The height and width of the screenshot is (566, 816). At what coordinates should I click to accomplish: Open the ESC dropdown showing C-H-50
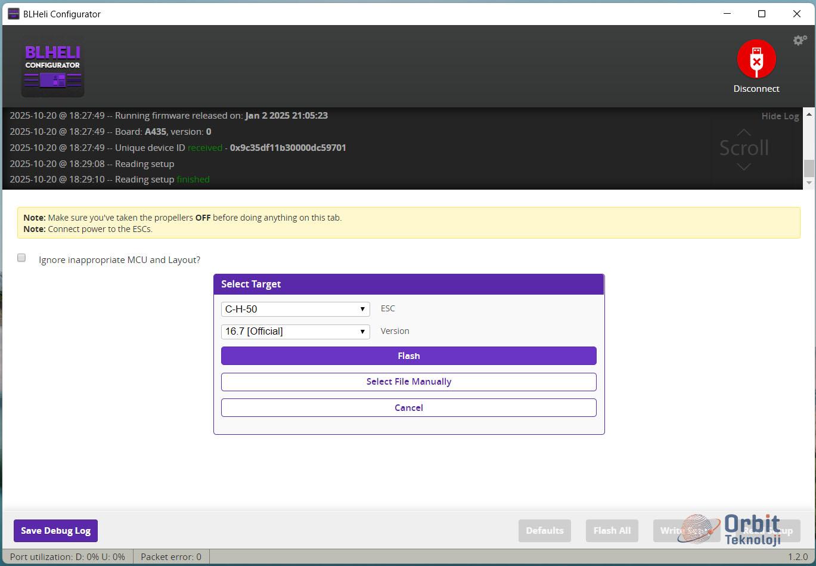tap(295, 309)
